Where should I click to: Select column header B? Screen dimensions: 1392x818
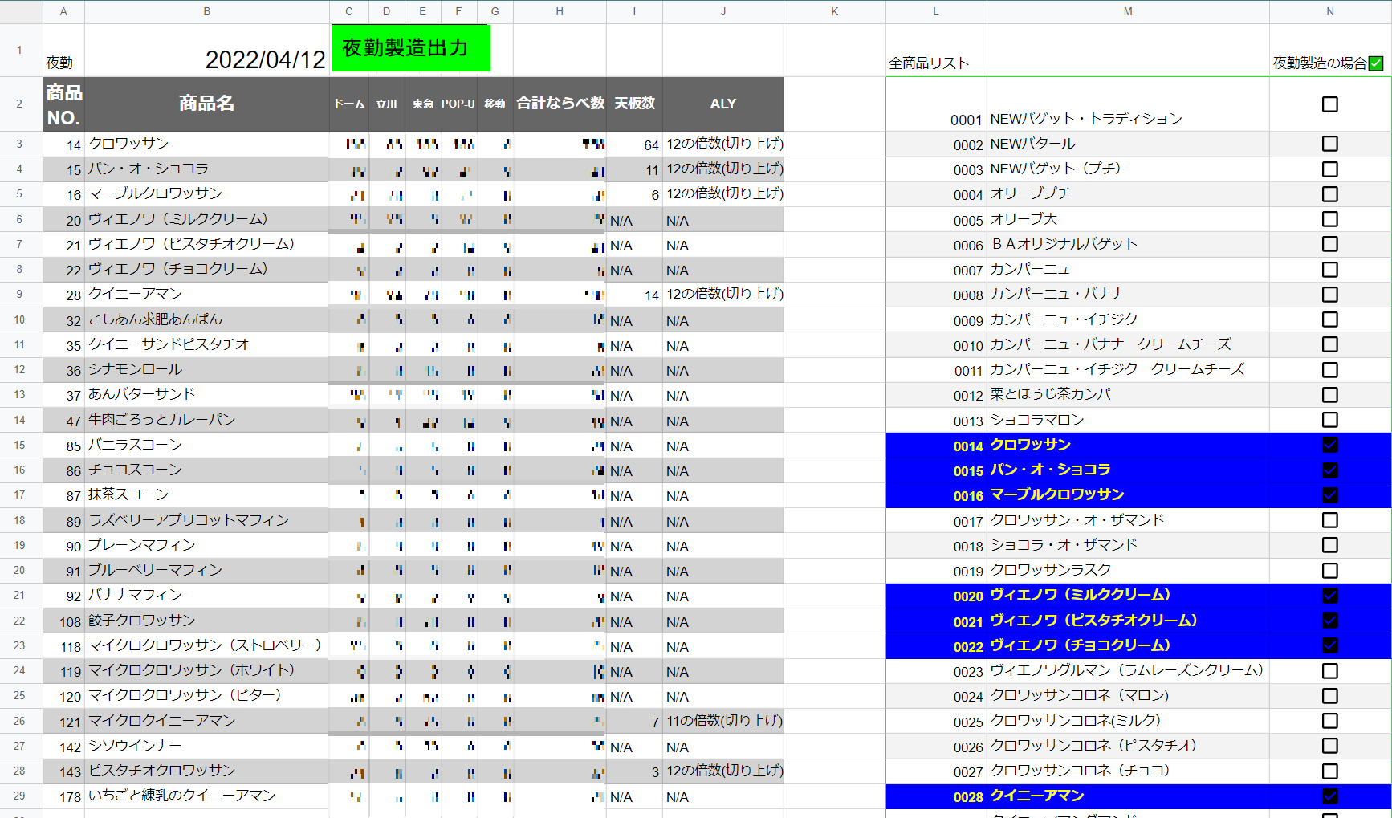[x=207, y=11]
